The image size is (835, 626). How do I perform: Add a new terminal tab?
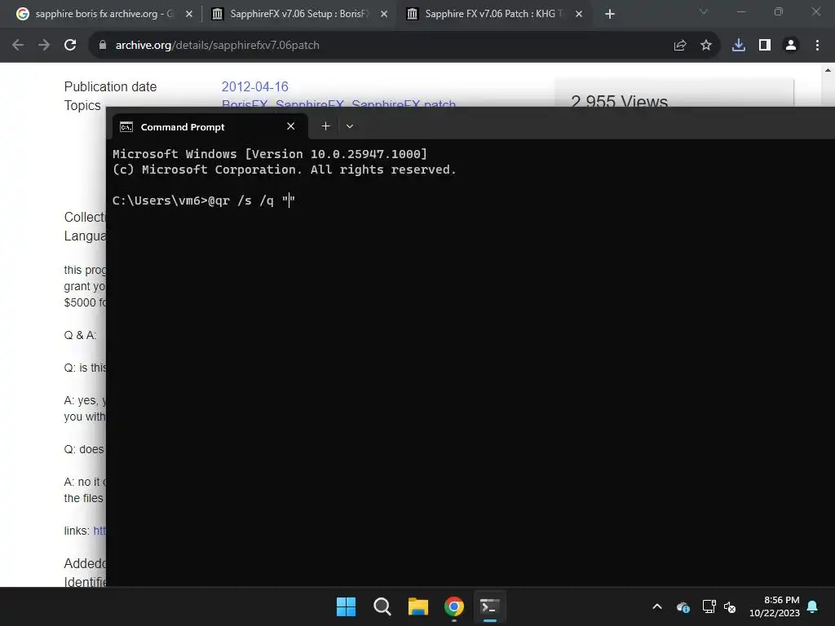pyautogui.click(x=326, y=126)
